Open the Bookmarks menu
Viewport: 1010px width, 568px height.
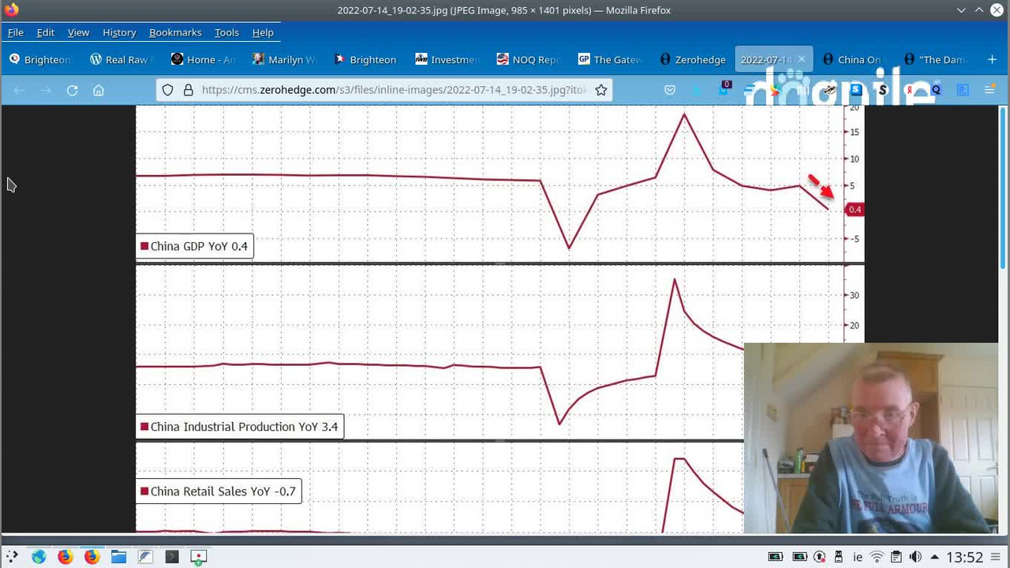[x=175, y=32]
